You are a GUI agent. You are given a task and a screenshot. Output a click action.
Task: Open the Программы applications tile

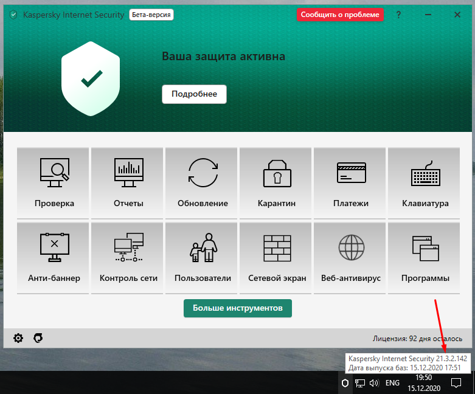tap(424, 257)
